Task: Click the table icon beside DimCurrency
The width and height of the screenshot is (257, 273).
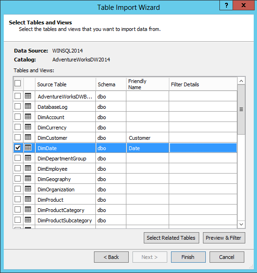Action: [x=28, y=127]
